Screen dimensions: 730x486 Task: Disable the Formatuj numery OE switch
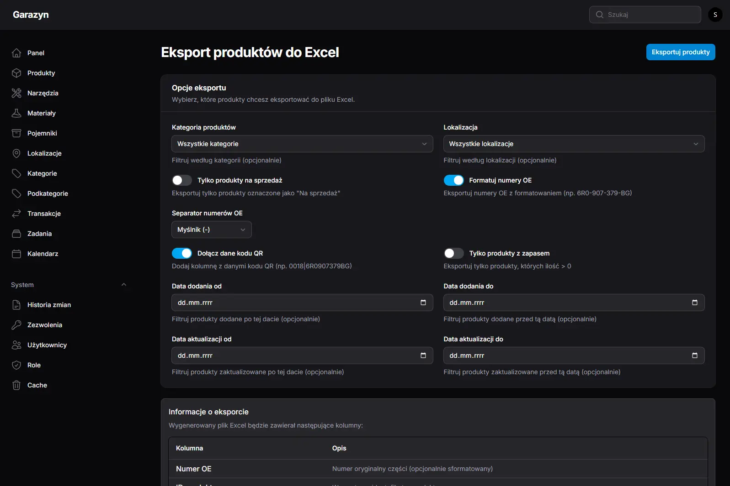(453, 180)
